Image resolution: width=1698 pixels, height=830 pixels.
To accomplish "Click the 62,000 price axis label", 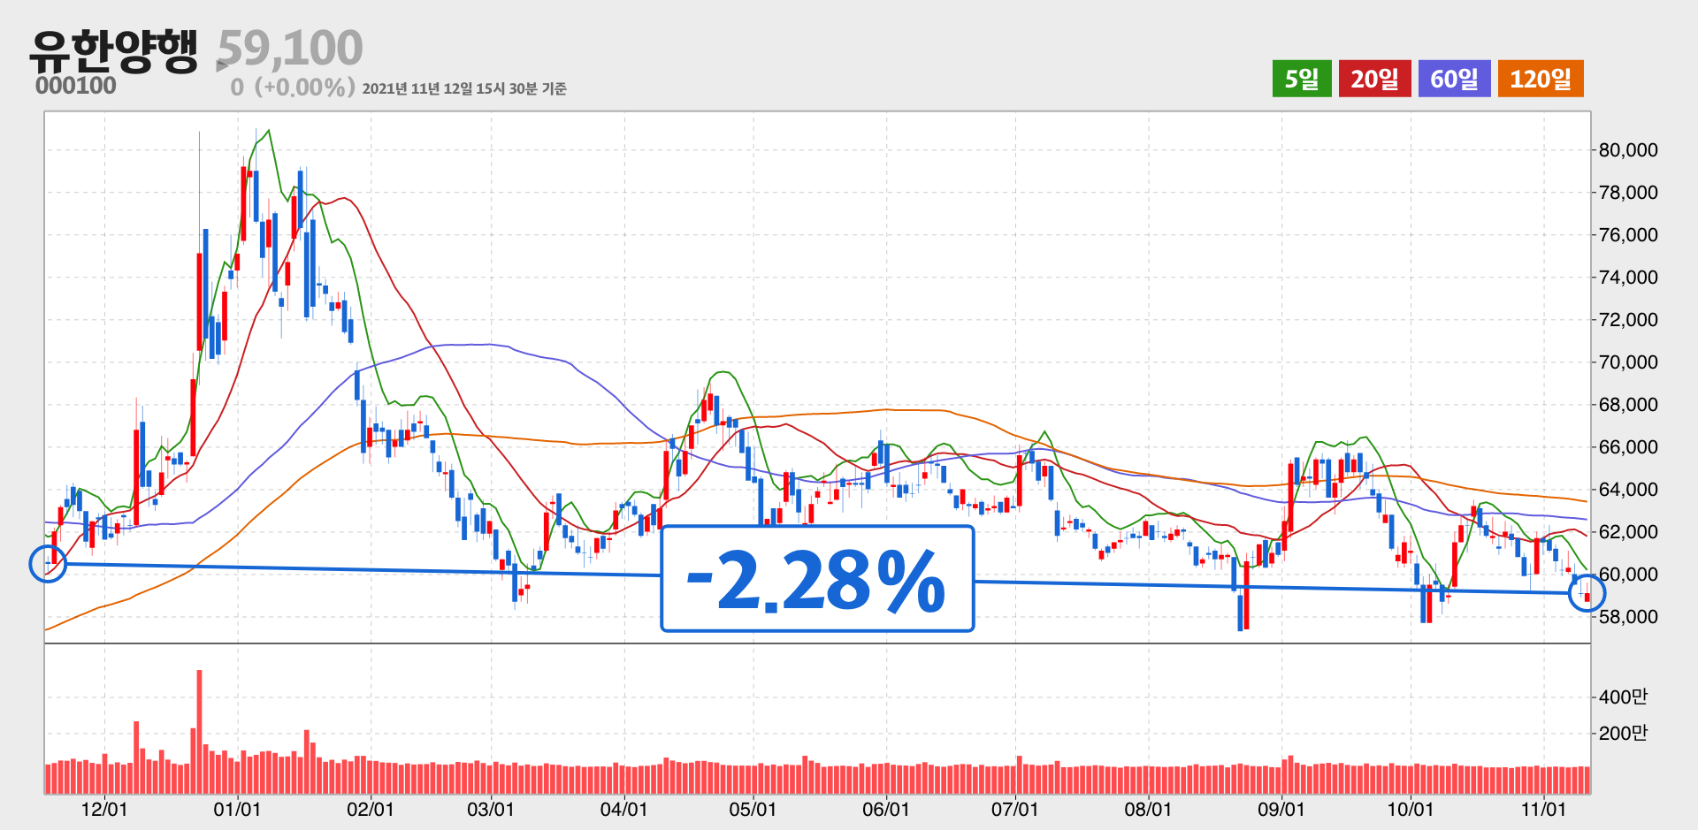I will [x=1628, y=532].
